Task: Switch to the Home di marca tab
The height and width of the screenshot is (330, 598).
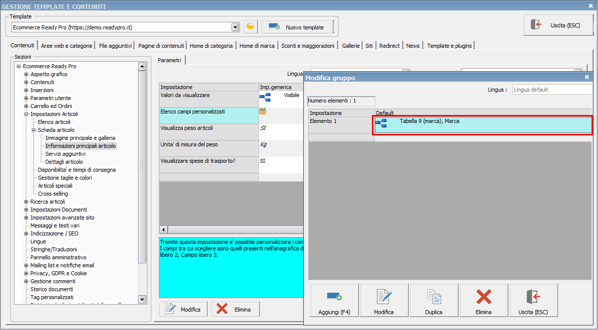Action: 257,46
